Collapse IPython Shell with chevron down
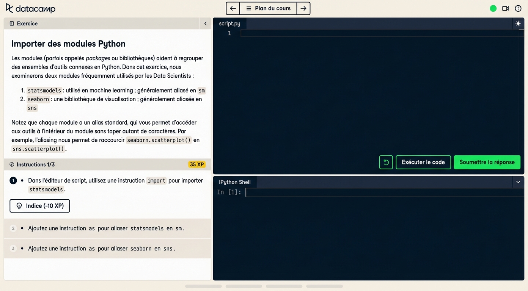 coord(518,182)
